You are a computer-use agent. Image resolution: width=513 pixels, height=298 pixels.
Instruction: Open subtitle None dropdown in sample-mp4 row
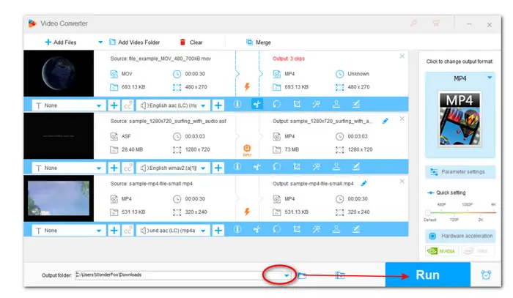pos(69,231)
